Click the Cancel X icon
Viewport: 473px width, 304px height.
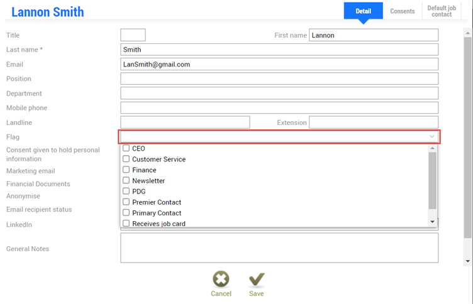pyautogui.click(x=221, y=280)
